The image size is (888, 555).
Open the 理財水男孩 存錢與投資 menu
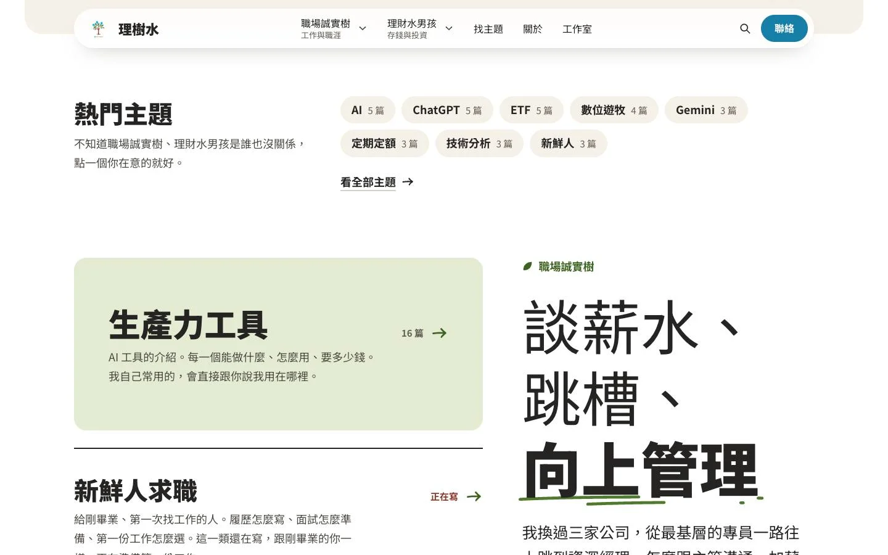(x=420, y=29)
